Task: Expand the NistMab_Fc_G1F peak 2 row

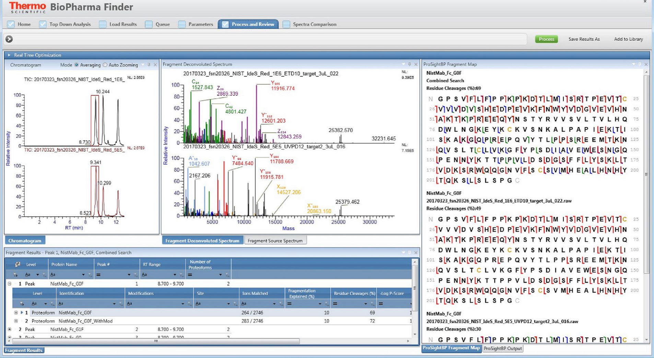Action: [9, 329]
